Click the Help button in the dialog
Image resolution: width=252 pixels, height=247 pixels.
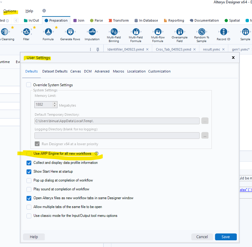(33, 237)
